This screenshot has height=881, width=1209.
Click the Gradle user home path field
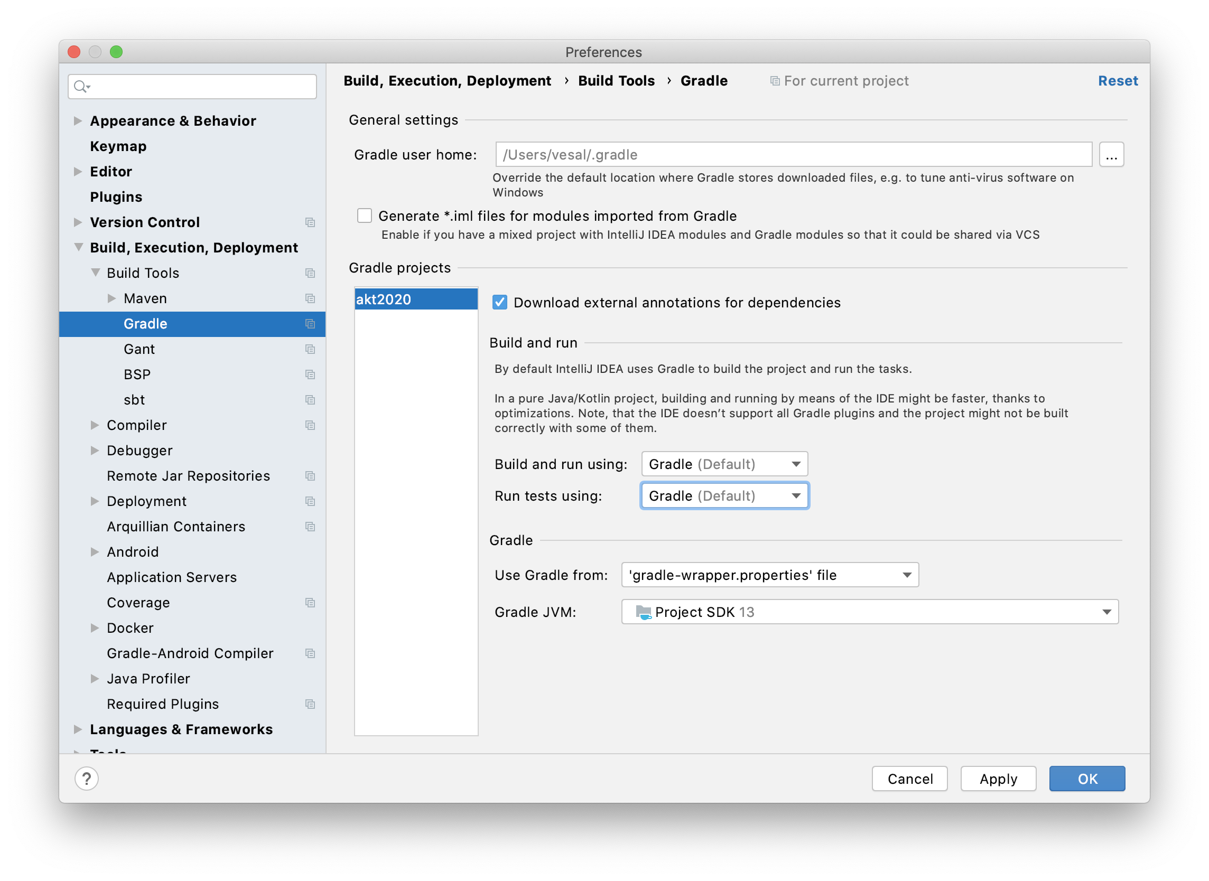(x=793, y=155)
